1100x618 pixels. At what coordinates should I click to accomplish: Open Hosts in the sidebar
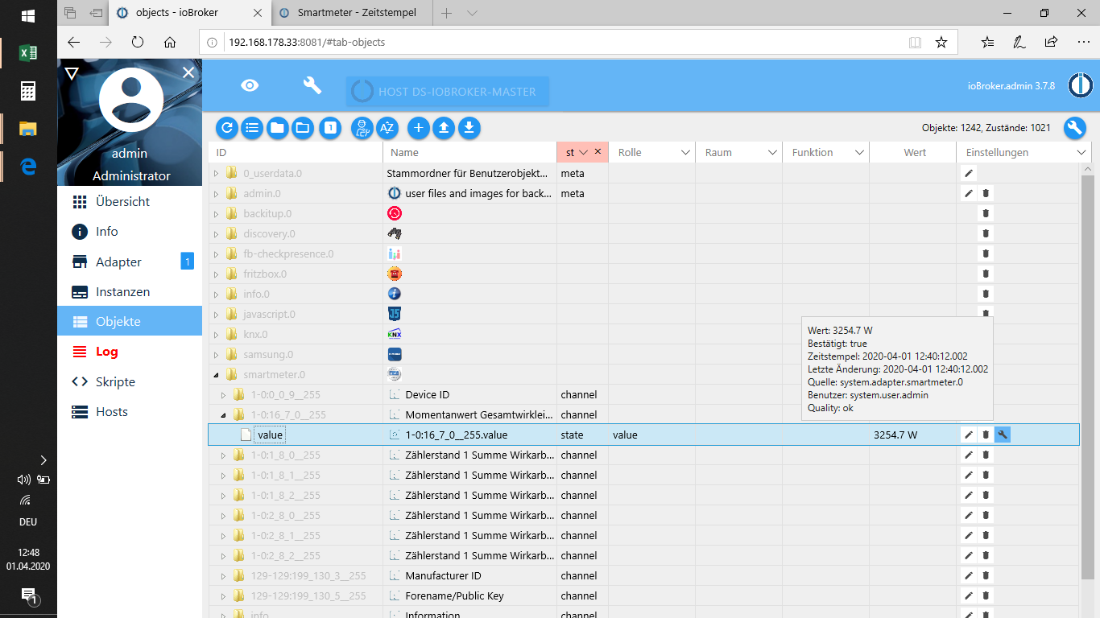pos(130,411)
